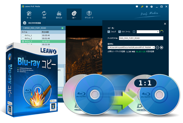The height and width of the screenshot is (123, 183).
Task: Enable the disc drive copy checkbox
Action: tap(134, 32)
